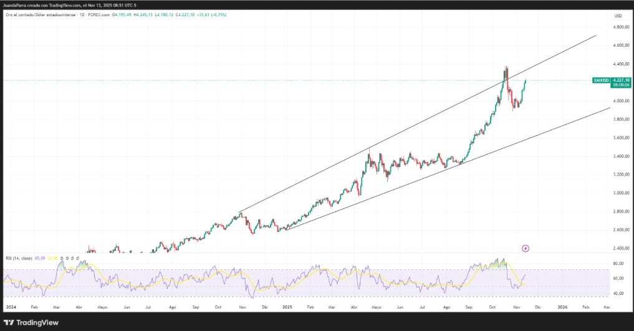Viewport: 634px width, 331px height.
Task: Click the 2025 marker on time axis
Action: 287,307
